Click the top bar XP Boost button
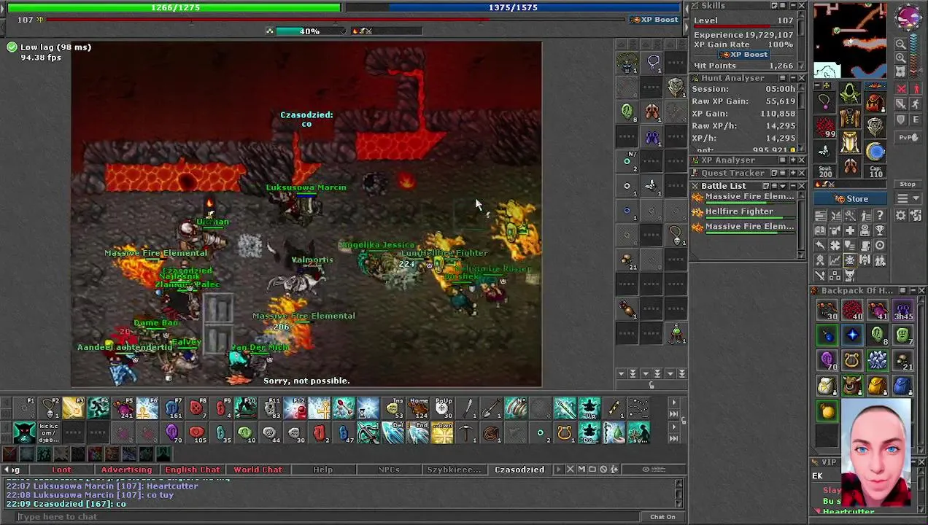The height and width of the screenshot is (525, 928). point(655,20)
